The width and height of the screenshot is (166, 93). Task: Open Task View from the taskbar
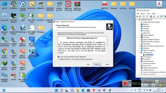click(x=67, y=90)
